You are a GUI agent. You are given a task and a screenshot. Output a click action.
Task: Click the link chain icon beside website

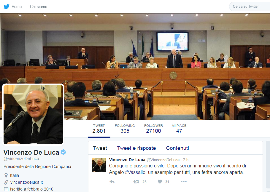6,182
